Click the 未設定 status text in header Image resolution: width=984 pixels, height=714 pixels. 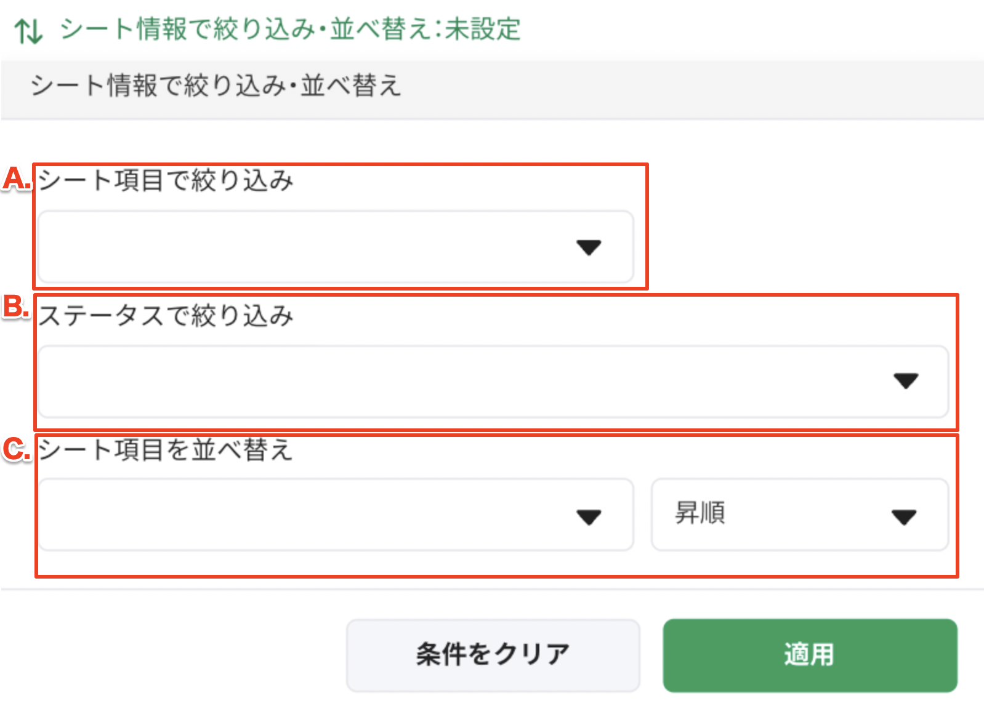[x=483, y=29]
